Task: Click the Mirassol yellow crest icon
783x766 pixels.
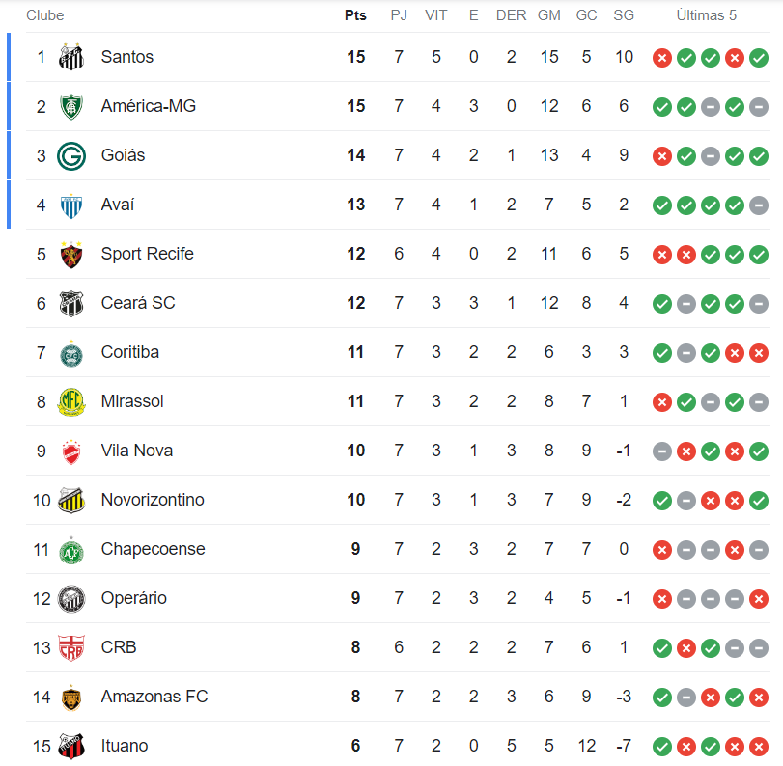Action: [71, 401]
